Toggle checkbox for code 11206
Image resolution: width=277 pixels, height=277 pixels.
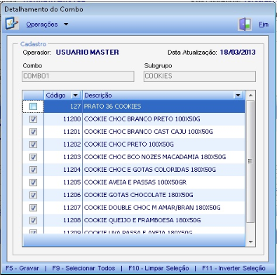33,195
